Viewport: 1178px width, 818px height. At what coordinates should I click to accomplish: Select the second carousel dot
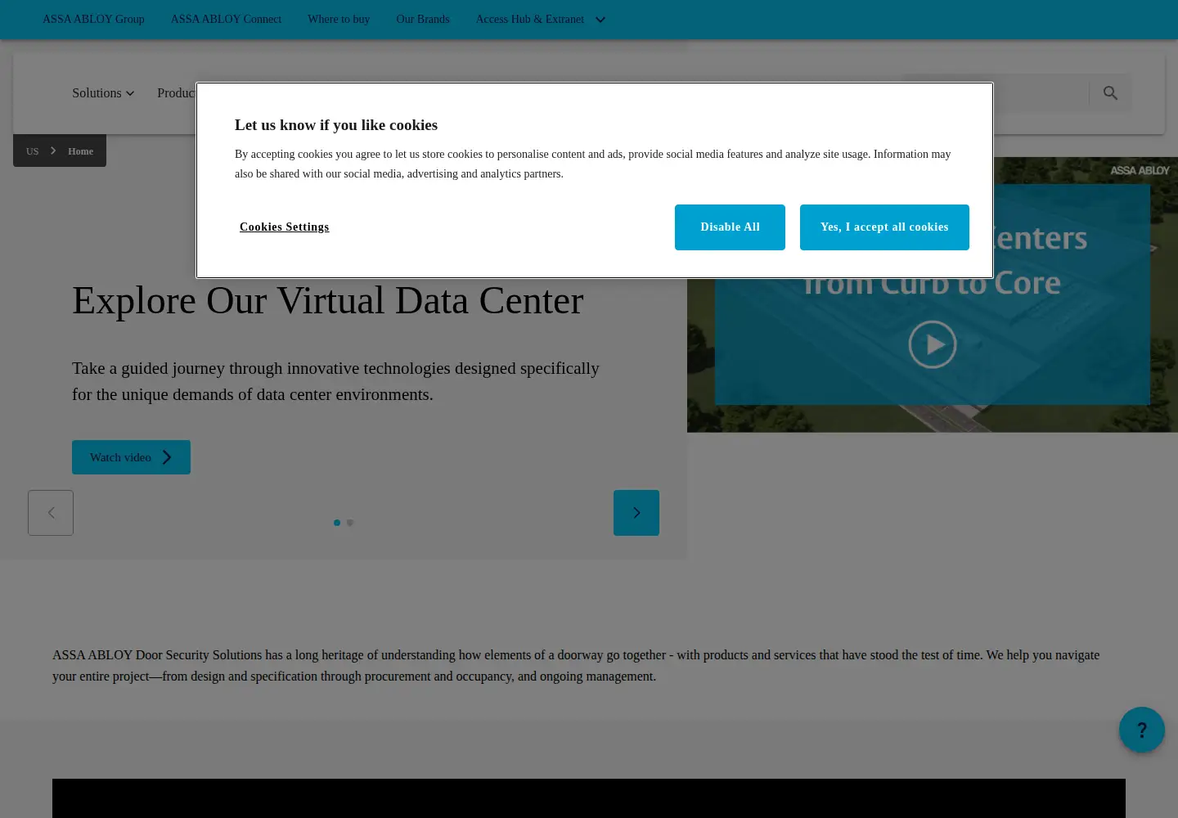[x=350, y=523]
